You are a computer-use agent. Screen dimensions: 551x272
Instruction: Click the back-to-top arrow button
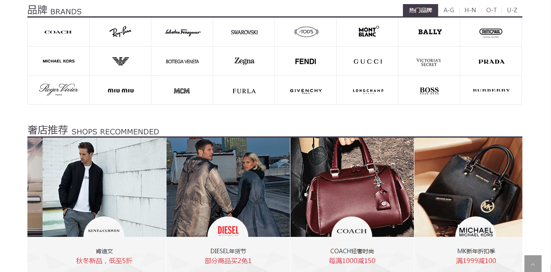pyautogui.click(x=533, y=264)
